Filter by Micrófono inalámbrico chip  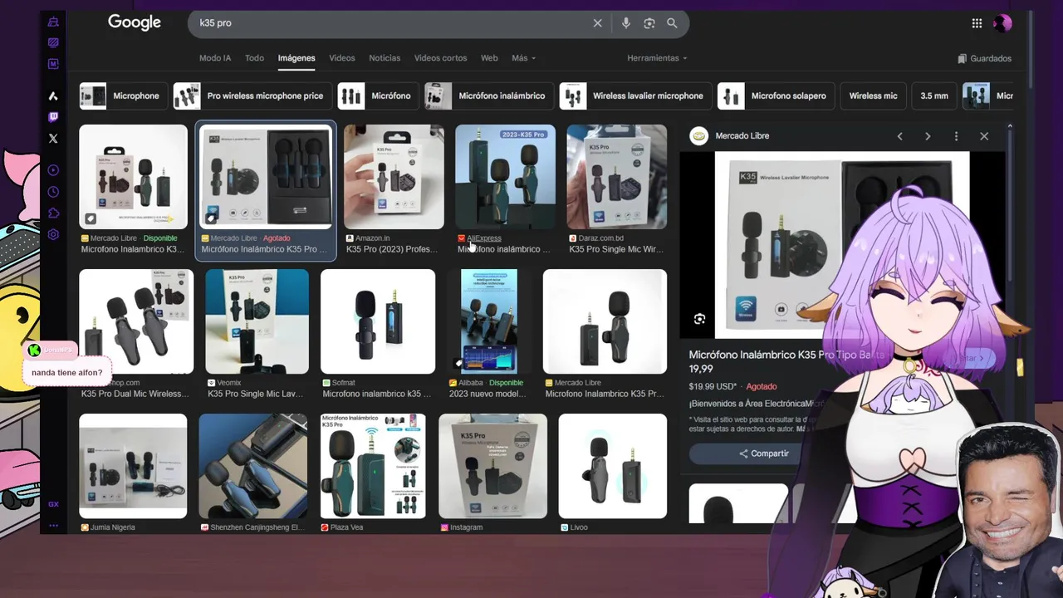point(487,96)
